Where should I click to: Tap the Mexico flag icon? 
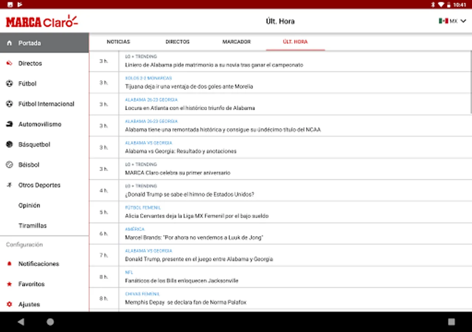[x=443, y=21]
